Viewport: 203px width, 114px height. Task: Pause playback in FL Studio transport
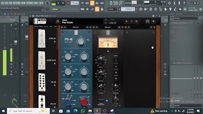coord(58,3)
